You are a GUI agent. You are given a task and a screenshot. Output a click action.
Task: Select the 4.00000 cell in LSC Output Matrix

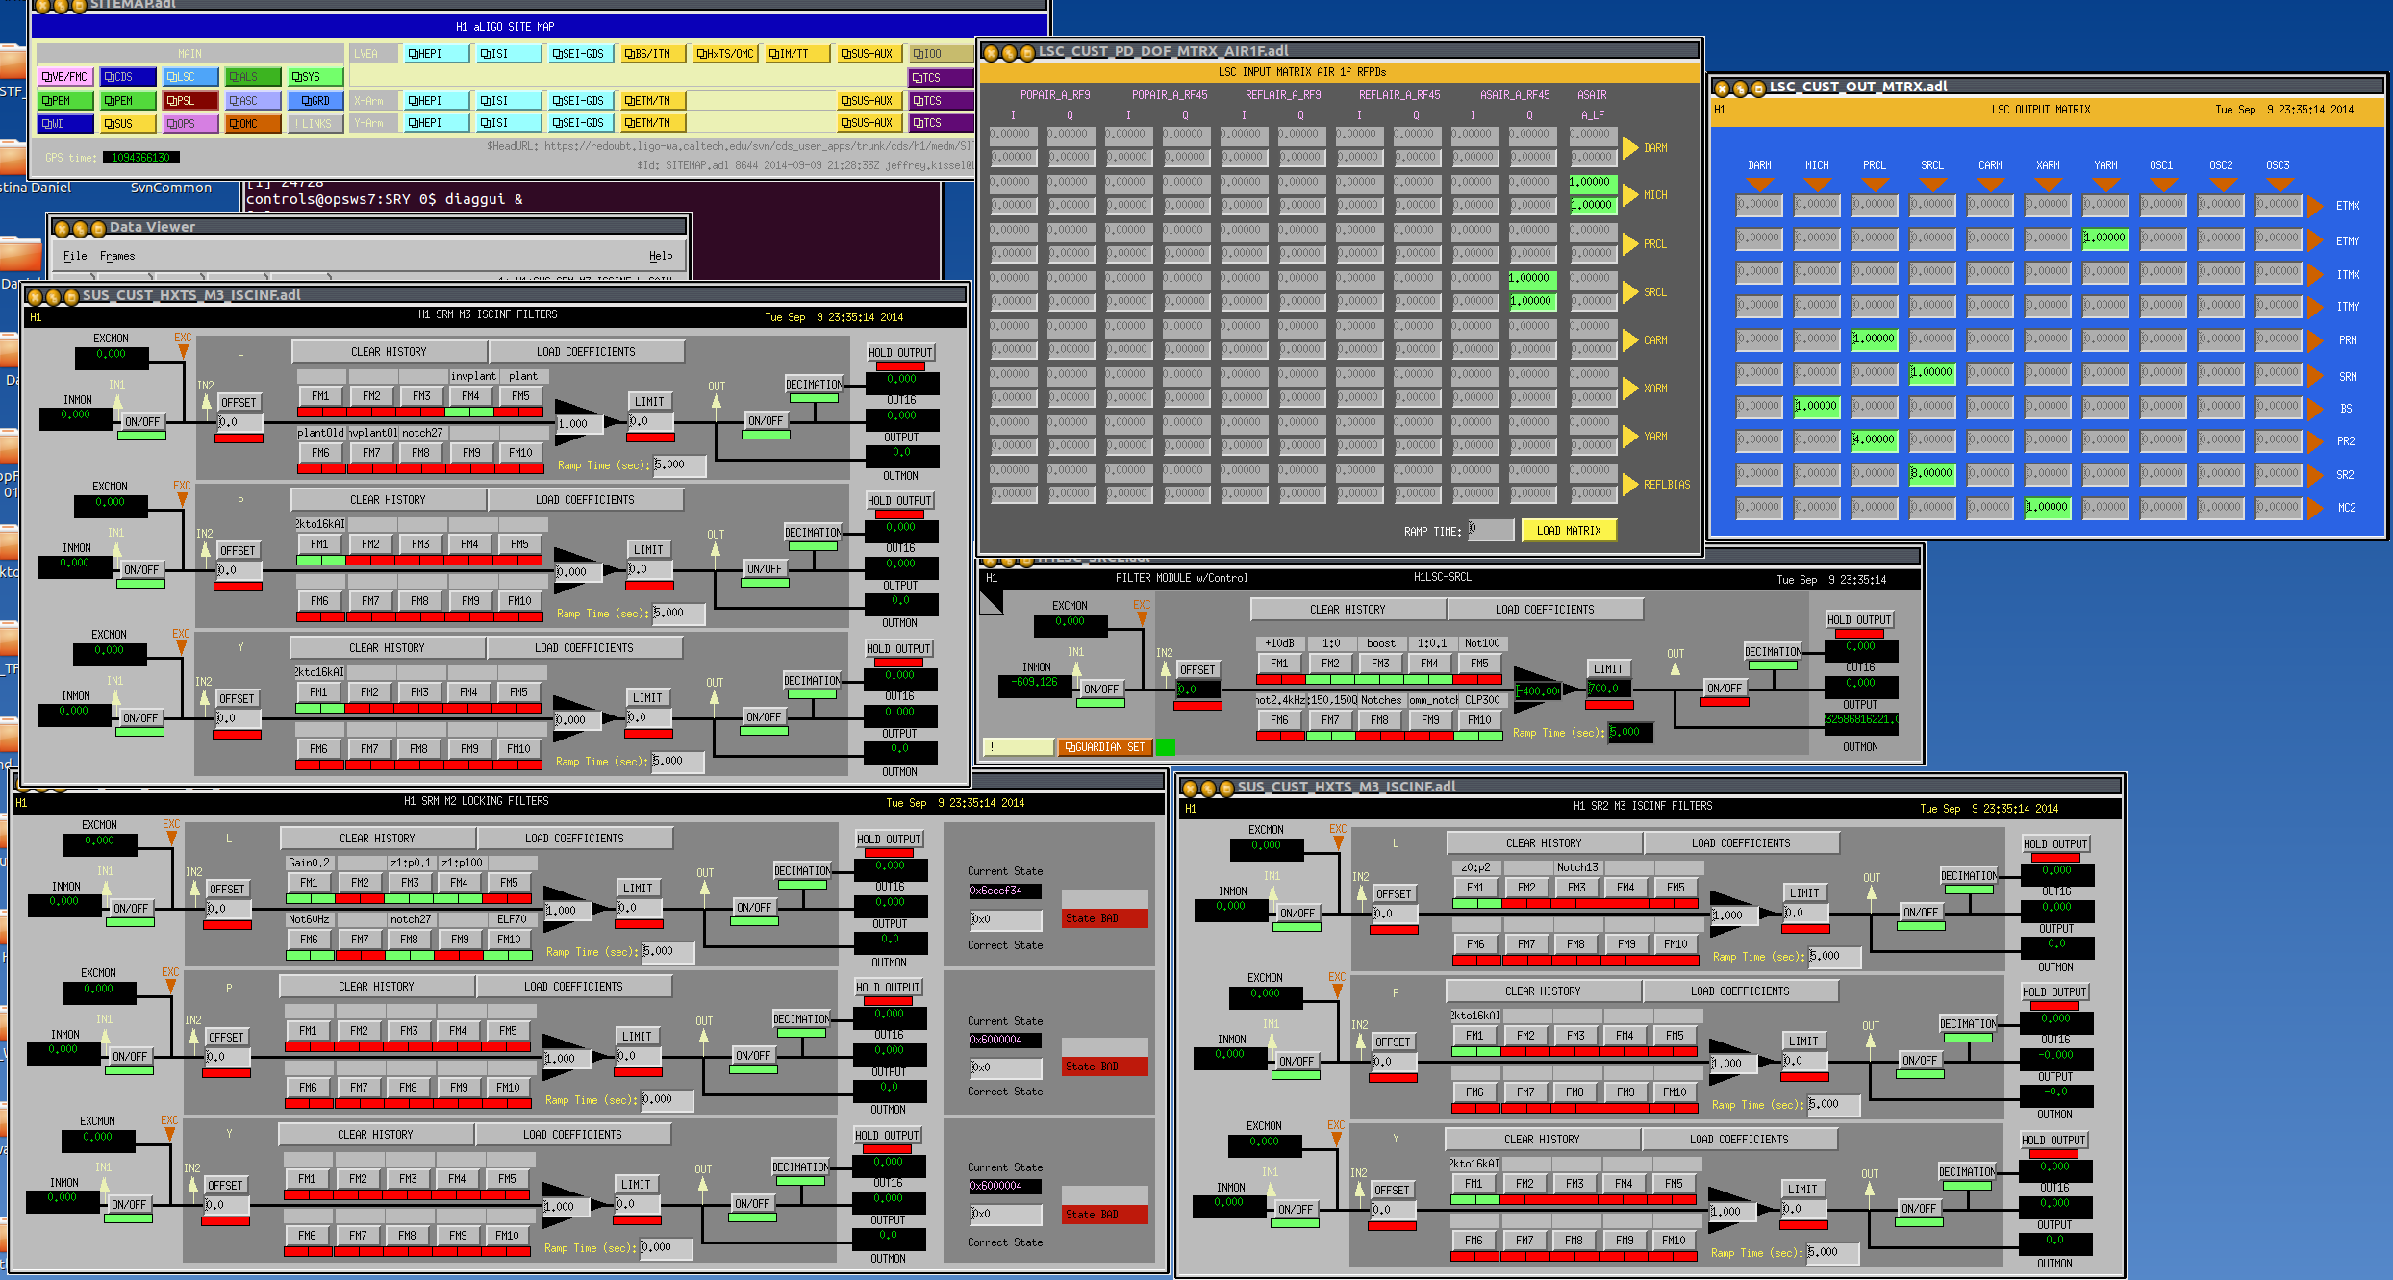(x=1874, y=439)
